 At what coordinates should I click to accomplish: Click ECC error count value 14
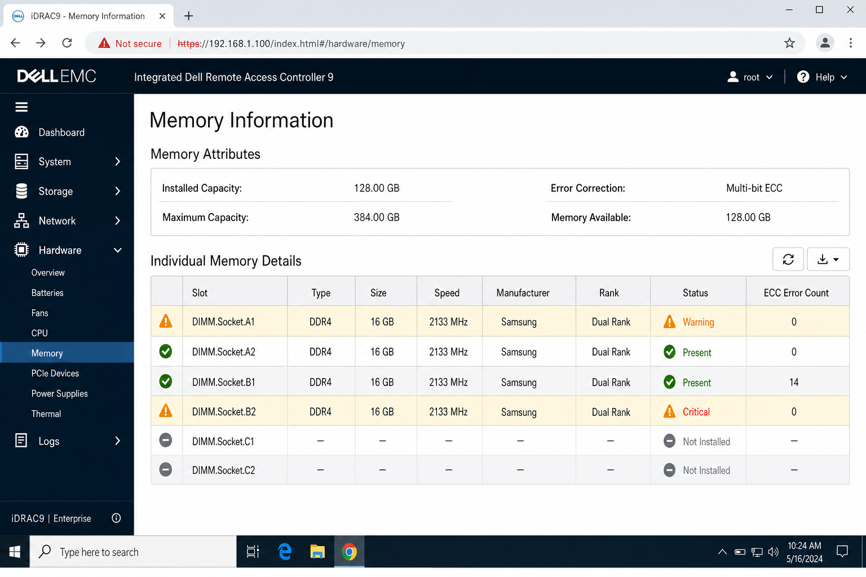point(794,382)
